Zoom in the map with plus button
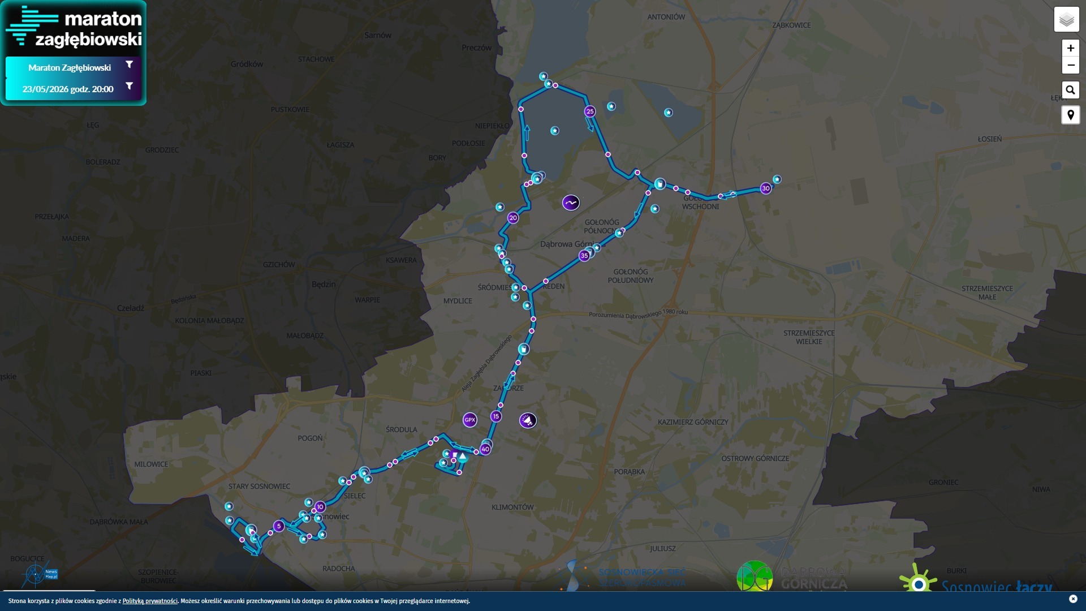This screenshot has width=1086, height=611. [x=1070, y=49]
